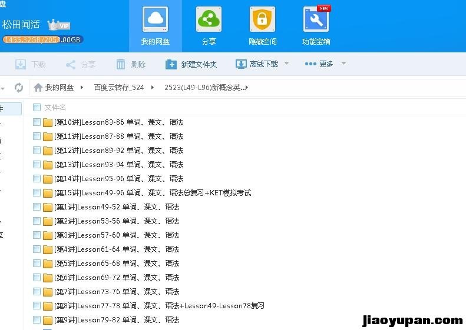
Task: Click folder icon of 第15讲 Lesson49-96
Action: (48, 193)
